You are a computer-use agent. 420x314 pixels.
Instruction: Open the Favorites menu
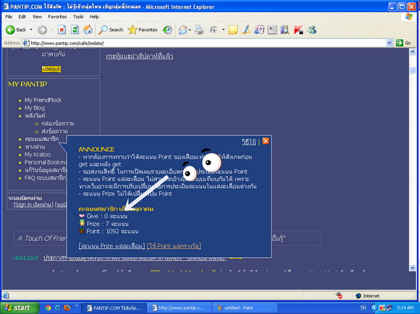pos(57,17)
